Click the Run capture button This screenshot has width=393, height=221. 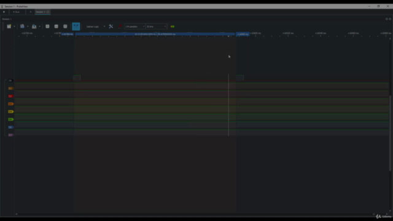(17, 12)
